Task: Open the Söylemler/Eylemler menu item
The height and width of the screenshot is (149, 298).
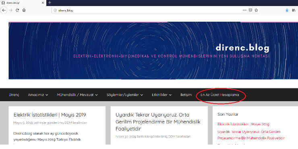Action: click(x=122, y=95)
